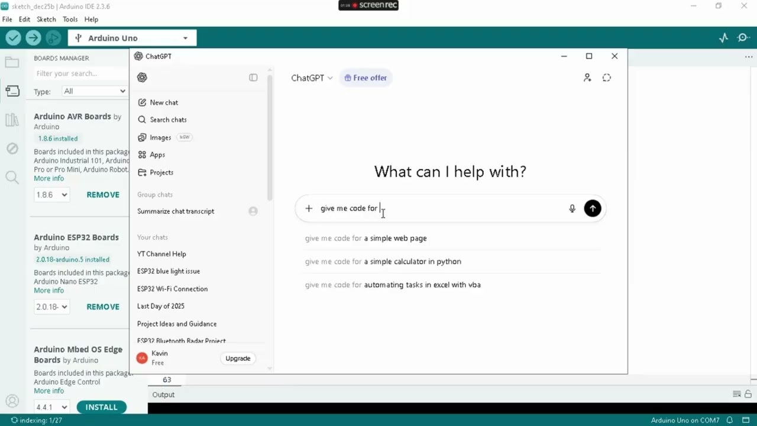Click the add people icon in ChatGPT
757x426 pixels.
click(x=587, y=78)
